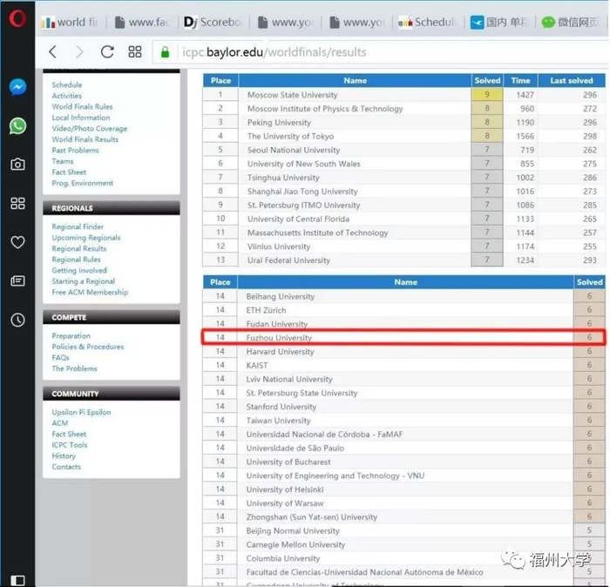Open Facebook Messenger in sidebar
The width and height of the screenshot is (610, 587).
[x=18, y=87]
